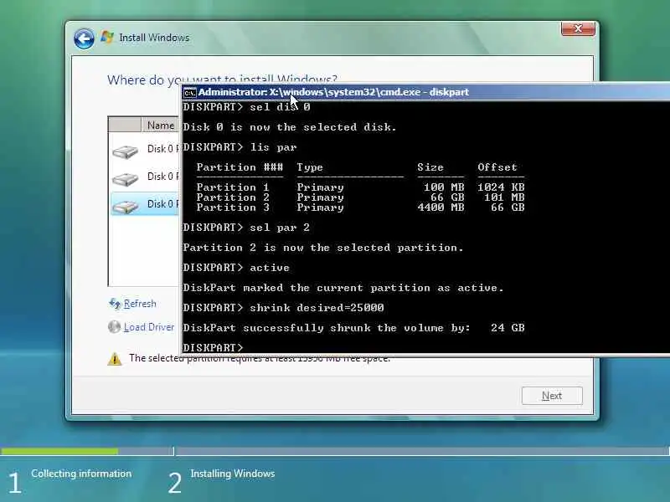Image resolution: width=670 pixels, height=502 pixels.
Task: Click the 'active' command line
Action: (236, 268)
